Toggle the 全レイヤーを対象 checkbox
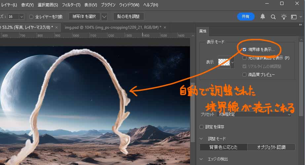Image resolution: width=305 pixels, height=165 pixels. point(31,17)
